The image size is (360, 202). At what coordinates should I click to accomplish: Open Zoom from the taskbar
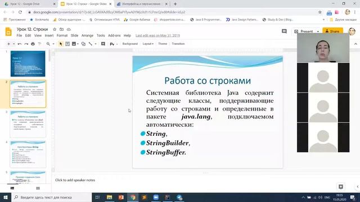[x=156, y=197]
